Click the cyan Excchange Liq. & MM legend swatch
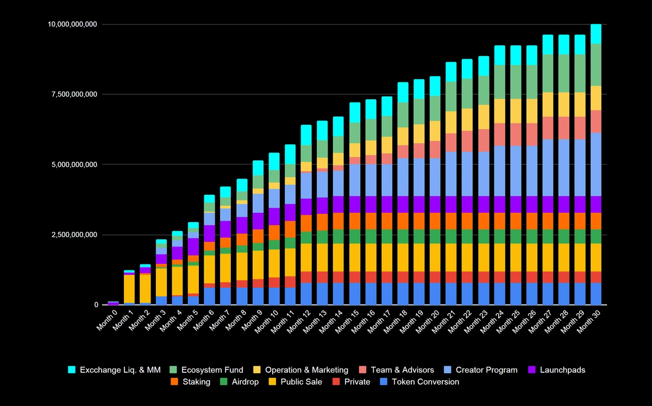Image resolution: width=652 pixels, height=406 pixels. [72, 370]
